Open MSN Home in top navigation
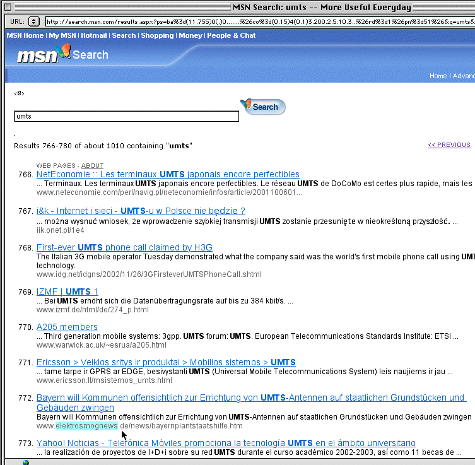The width and height of the screenshot is (475, 465). (x=25, y=35)
